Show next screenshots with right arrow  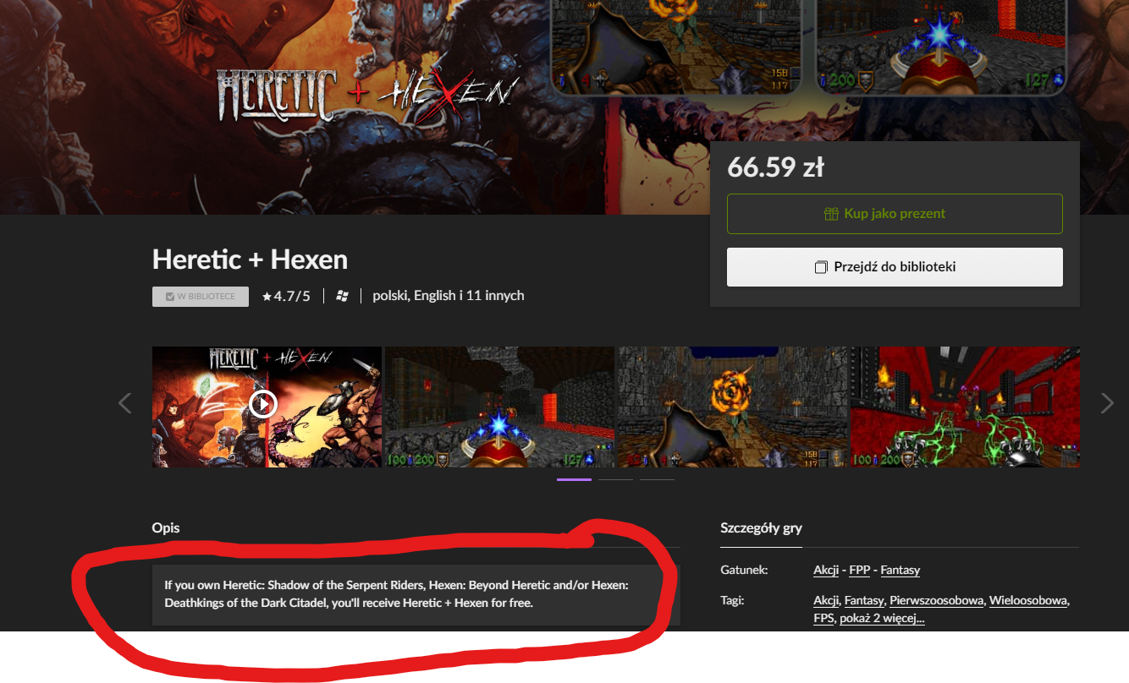pos(1107,403)
